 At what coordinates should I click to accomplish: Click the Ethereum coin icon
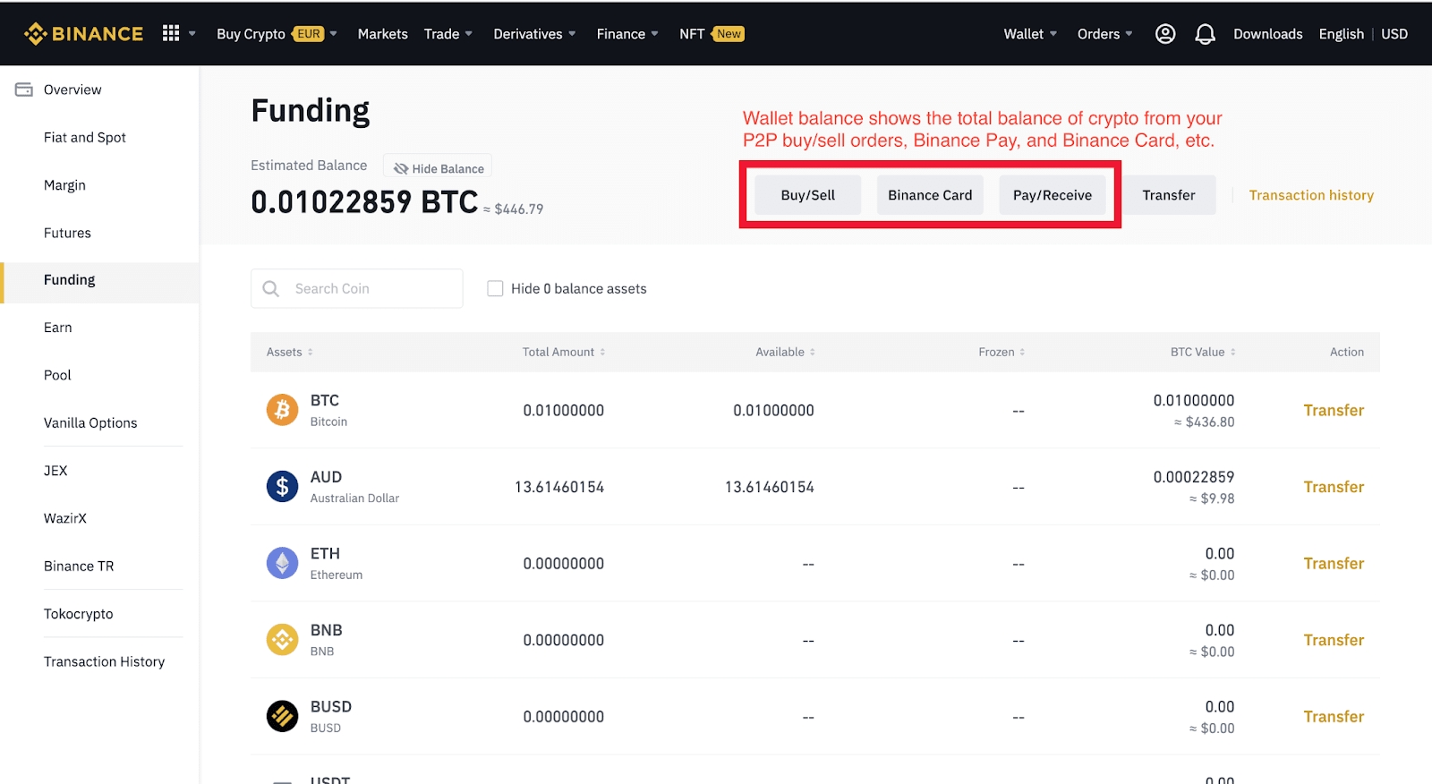click(282, 563)
